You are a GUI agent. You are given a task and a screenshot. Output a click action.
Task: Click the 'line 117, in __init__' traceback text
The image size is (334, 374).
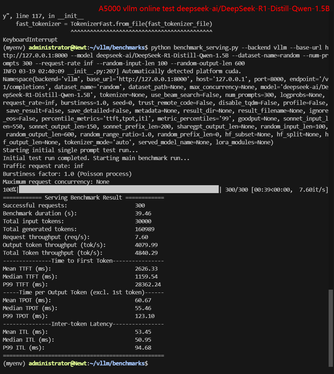pyautogui.click(x=50, y=16)
